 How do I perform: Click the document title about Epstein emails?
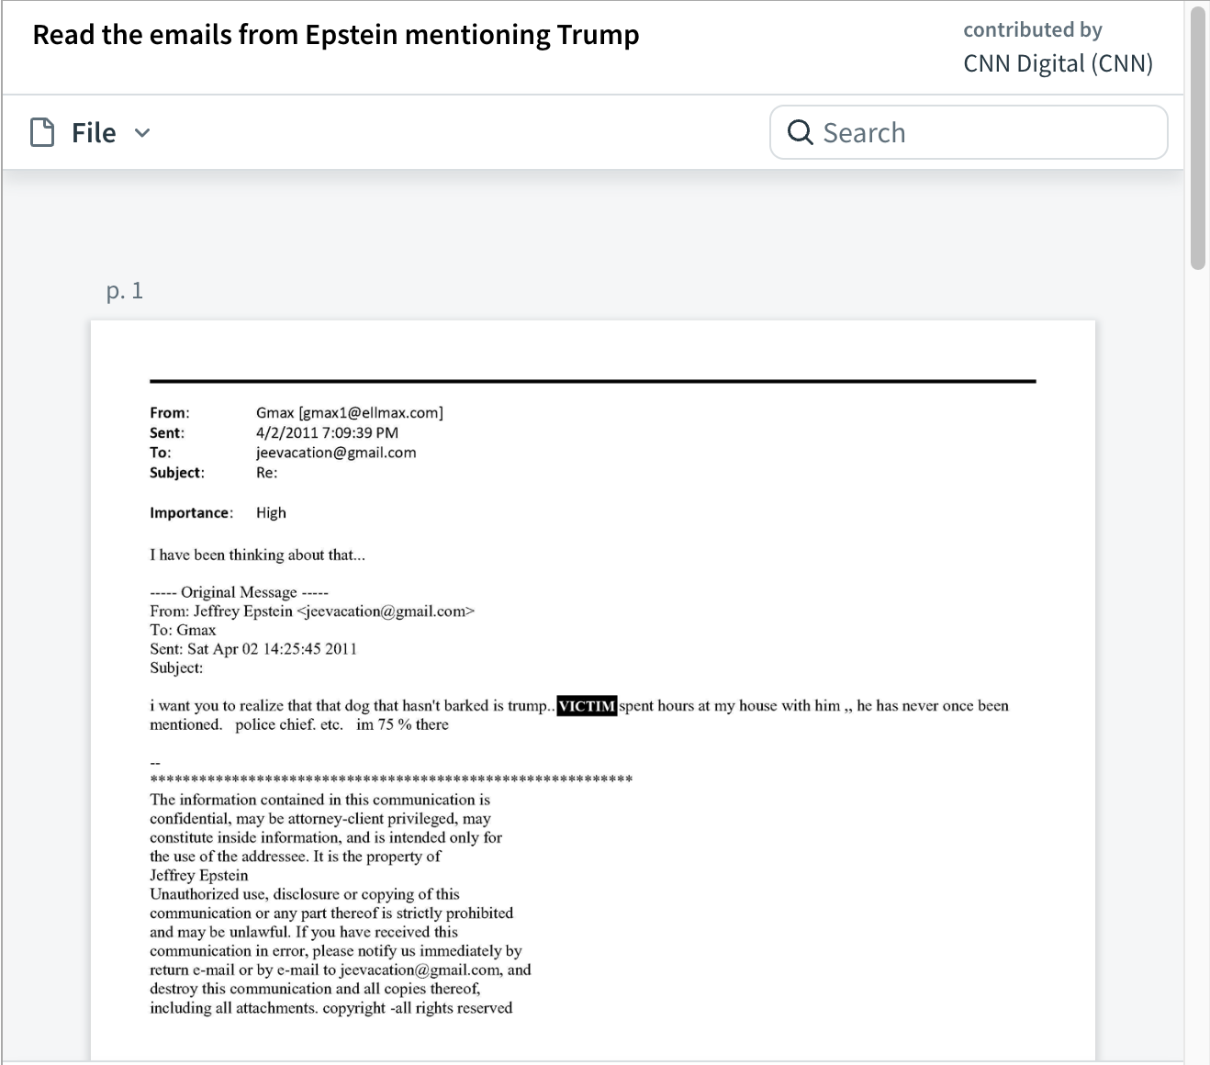[336, 35]
